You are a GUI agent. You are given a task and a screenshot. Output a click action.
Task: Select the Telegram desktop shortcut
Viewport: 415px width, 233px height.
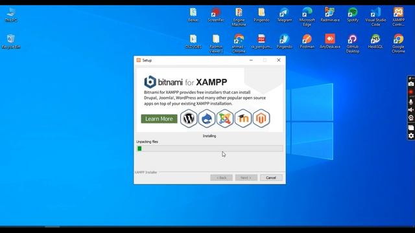[x=284, y=15]
